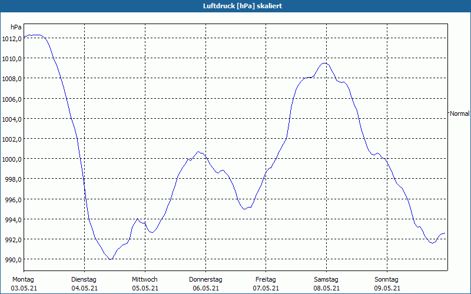Click the 'Mittwoch' day label

(144, 279)
